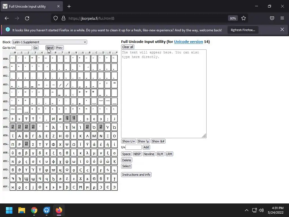Bookmark this page with the star icon

pos(244,18)
